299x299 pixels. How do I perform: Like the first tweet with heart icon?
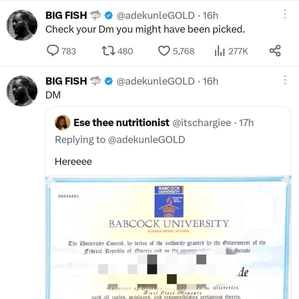(x=164, y=51)
